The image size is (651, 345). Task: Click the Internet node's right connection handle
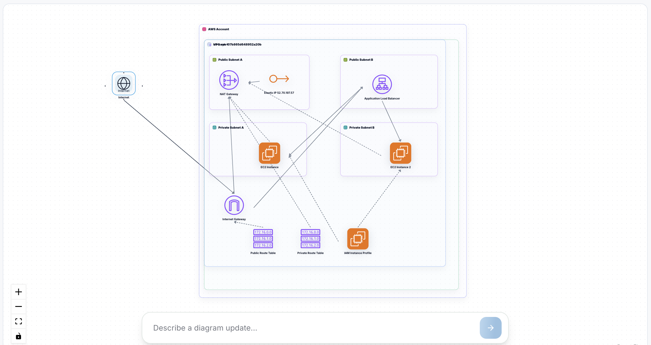pyautogui.click(x=142, y=86)
